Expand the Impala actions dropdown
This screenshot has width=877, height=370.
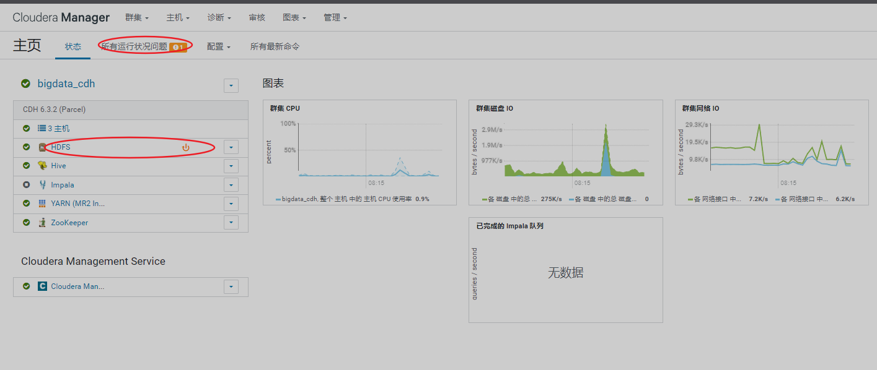coord(231,185)
